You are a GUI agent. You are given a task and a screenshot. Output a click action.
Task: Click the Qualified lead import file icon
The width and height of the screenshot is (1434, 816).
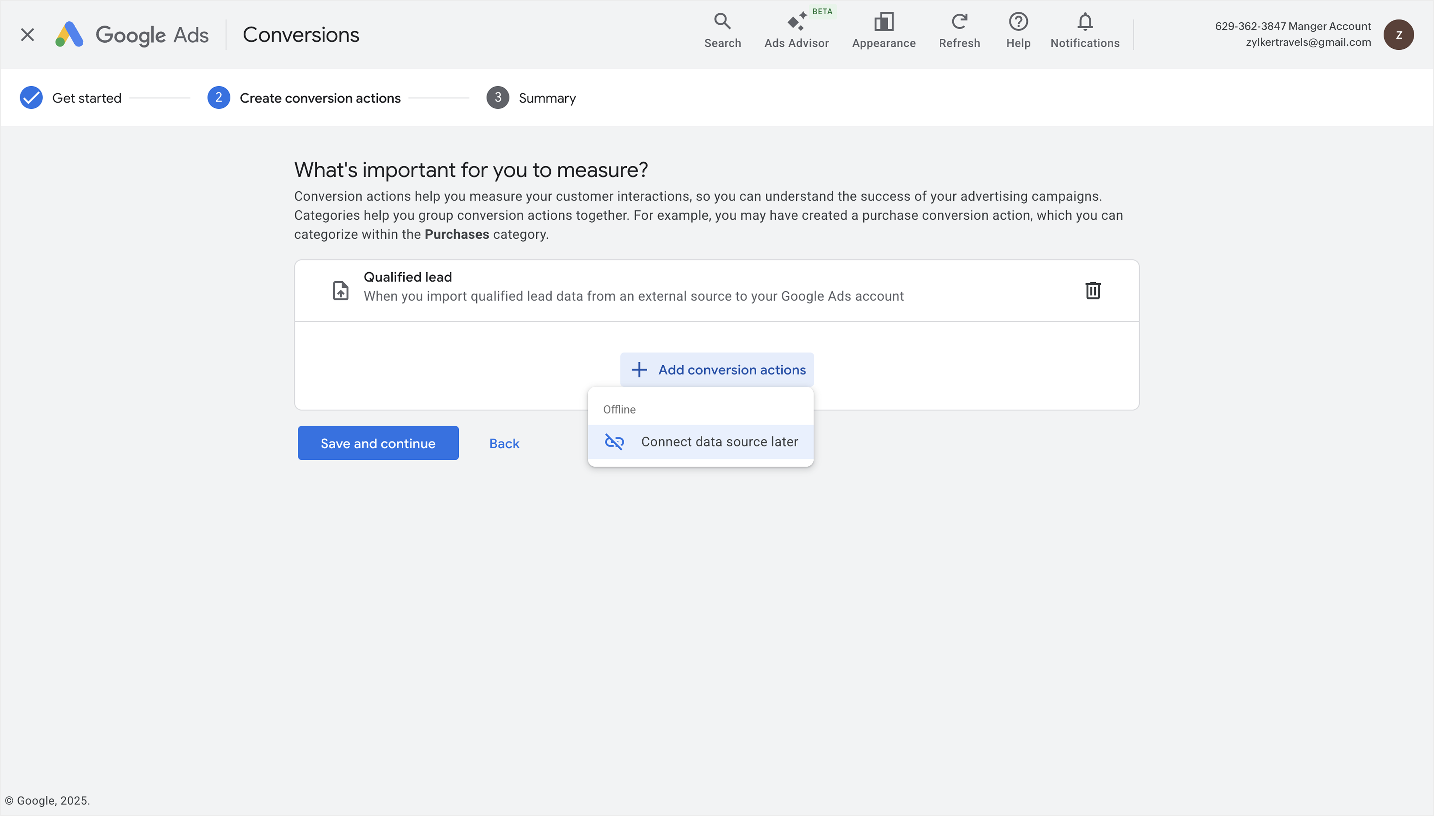(341, 291)
